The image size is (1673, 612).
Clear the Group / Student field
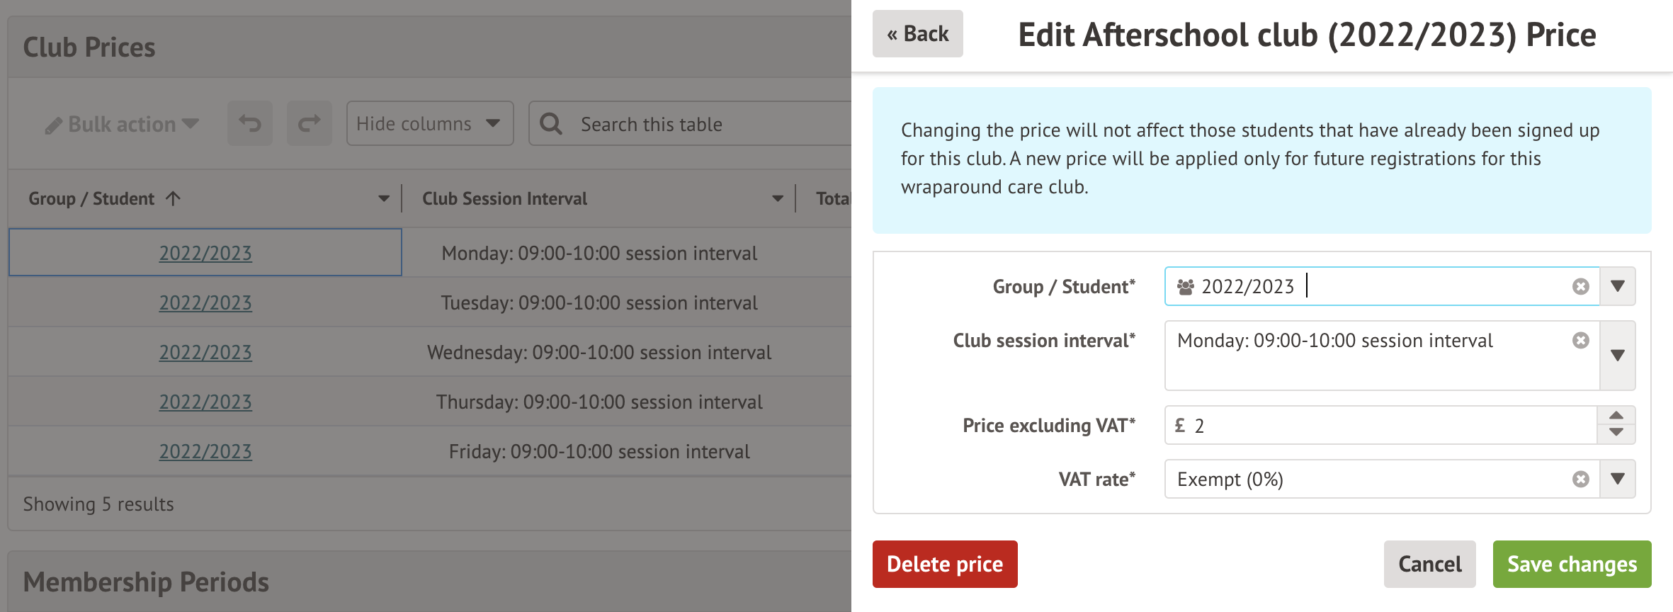(1580, 286)
